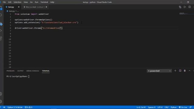Open Extensions view in activity bar

pyautogui.click(x=1, y=38)
